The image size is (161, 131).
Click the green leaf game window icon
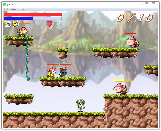[x=4, y=4]
